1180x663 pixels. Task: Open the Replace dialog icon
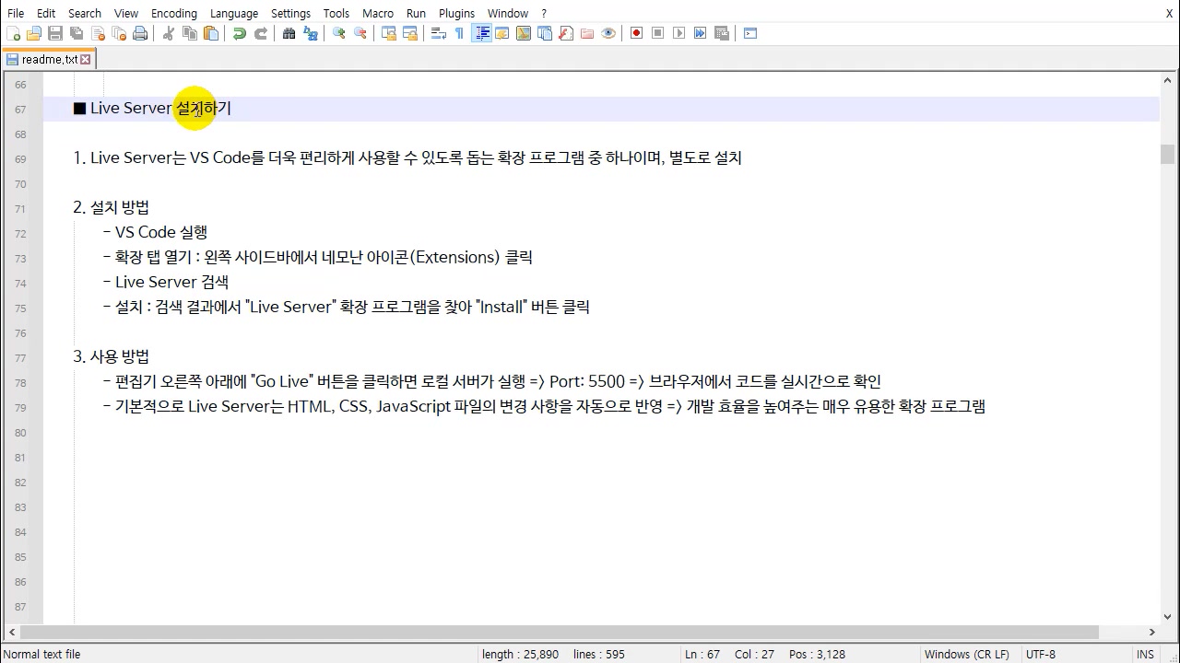(x=311, y=32)
